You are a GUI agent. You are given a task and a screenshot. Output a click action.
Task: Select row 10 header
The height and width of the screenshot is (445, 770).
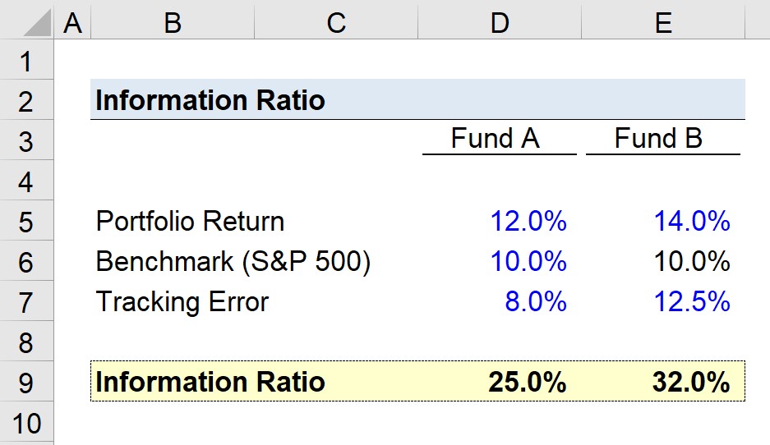pos(26,424)
